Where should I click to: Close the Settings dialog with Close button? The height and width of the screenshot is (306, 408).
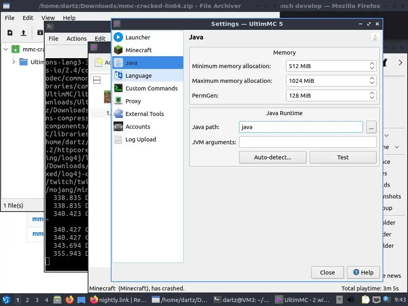328,272
